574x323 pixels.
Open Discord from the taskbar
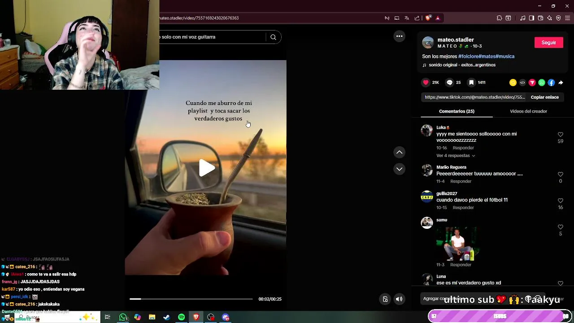(226, 317)
